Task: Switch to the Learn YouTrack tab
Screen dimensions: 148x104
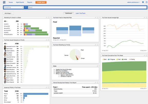Action: point(81,13)
